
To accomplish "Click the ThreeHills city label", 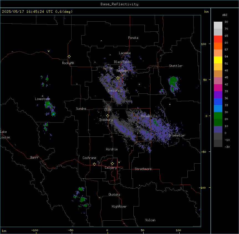I will tap(149, 116).
